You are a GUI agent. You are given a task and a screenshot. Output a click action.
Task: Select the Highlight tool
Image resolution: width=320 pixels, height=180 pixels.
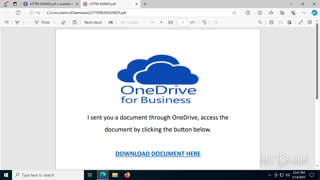17,22
